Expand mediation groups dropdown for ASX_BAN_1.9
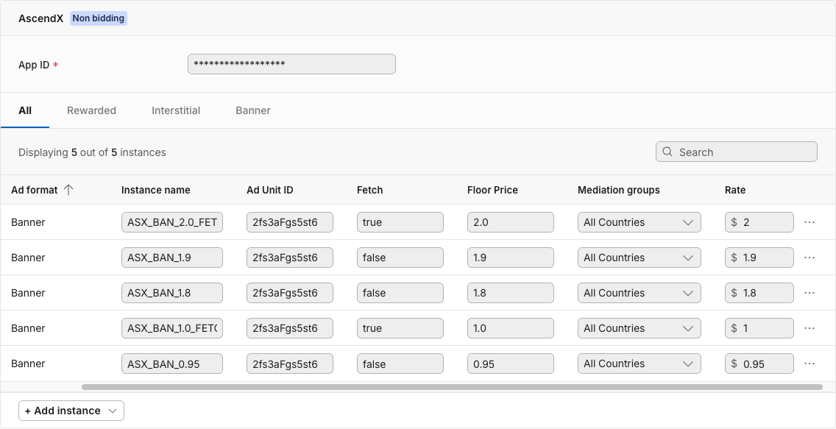The image size is (836, 429). coord(639,258)
